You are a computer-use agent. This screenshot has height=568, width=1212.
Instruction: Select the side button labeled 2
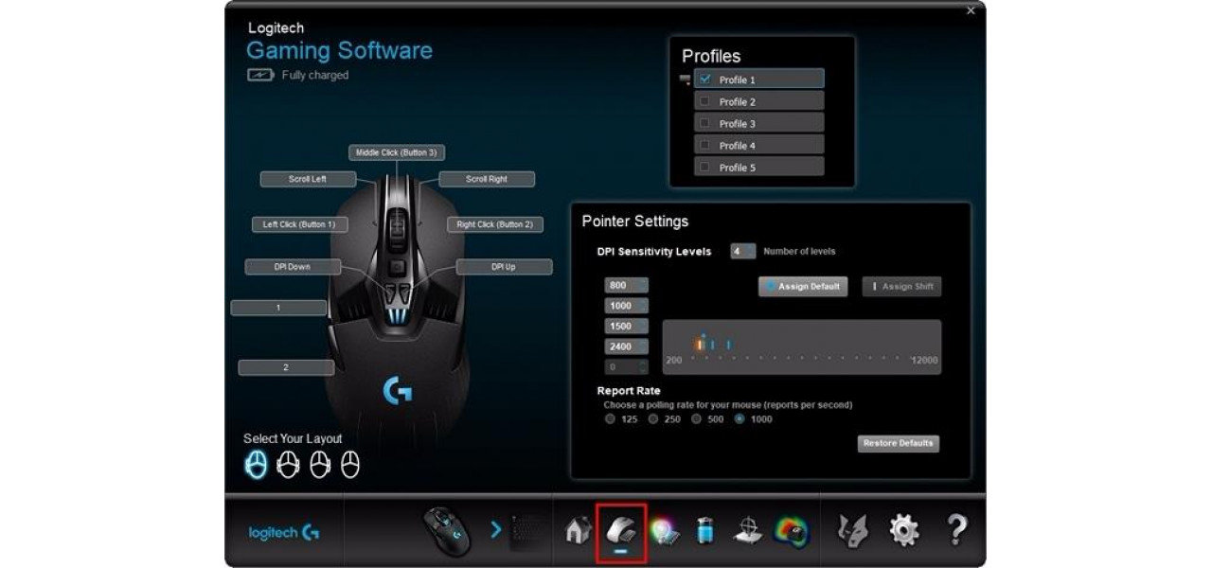(286, 367)
